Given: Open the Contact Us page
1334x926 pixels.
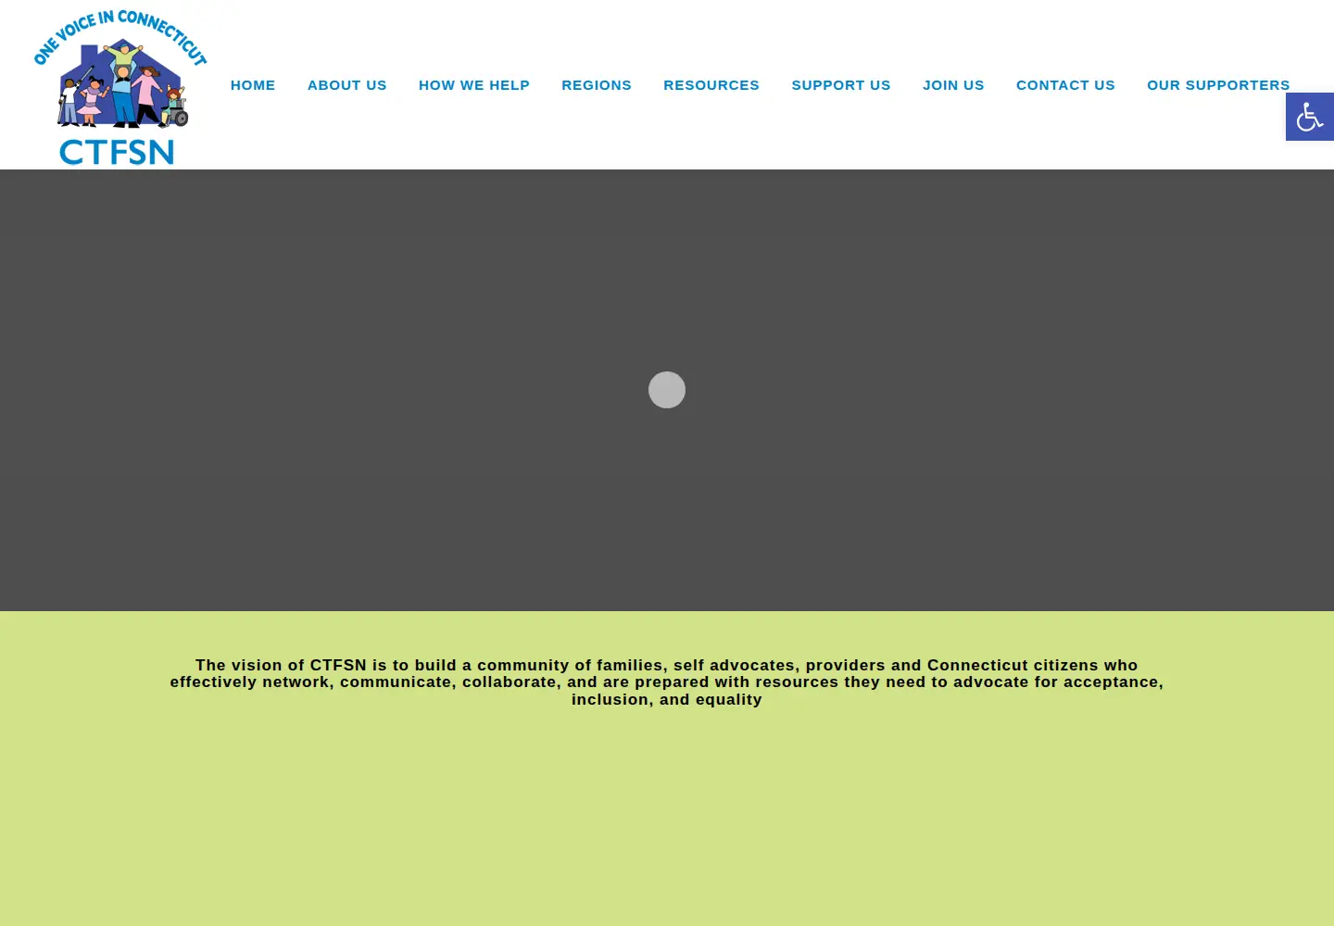Looking at the screenshot, I should coord(1065,85).
